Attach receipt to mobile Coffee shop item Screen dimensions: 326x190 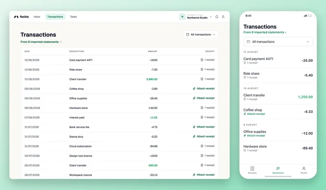pyautogui.click(x=254, y=114)
